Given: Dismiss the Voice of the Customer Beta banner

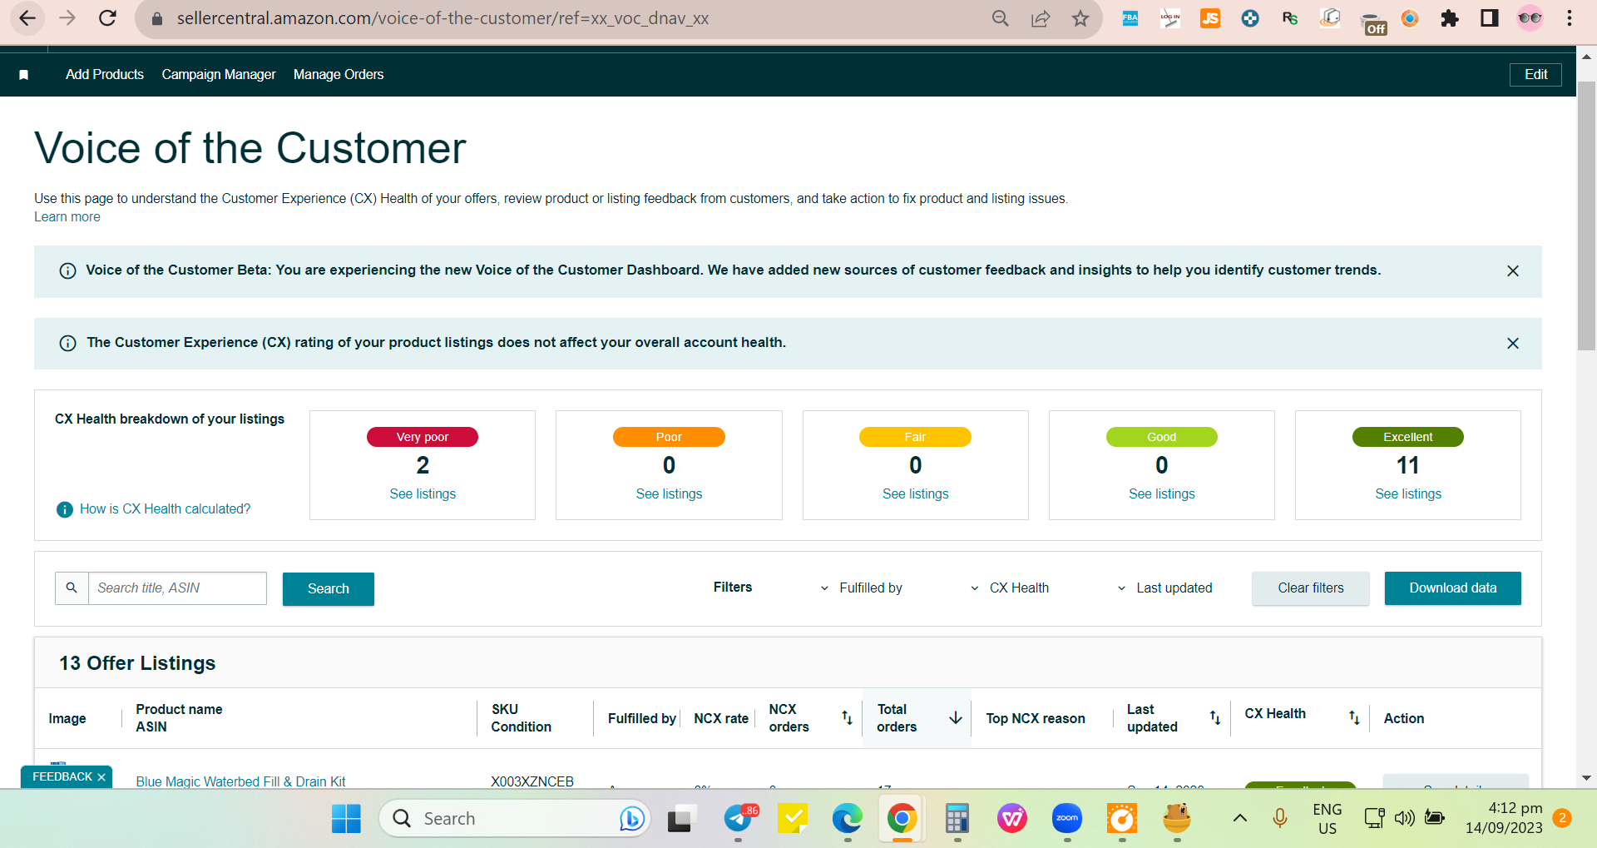Looking at the screenshot, I should coord(1513,271).
